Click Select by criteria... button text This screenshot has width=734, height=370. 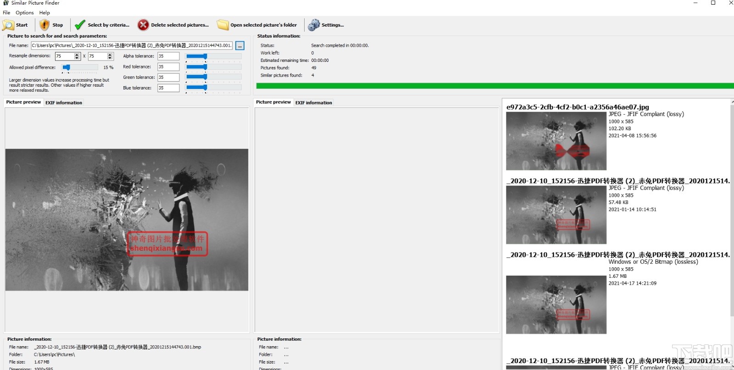109,25
